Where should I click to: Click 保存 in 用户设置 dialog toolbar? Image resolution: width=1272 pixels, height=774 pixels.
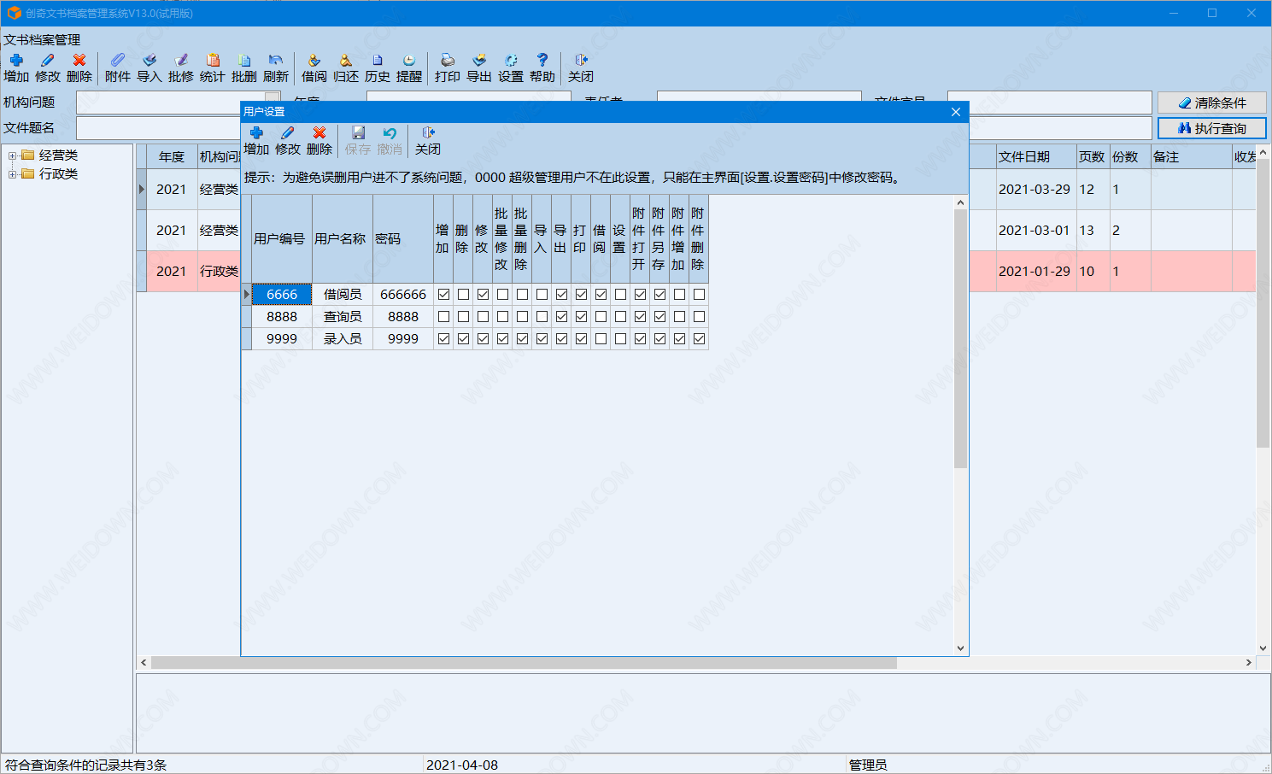tap(358, 140)
